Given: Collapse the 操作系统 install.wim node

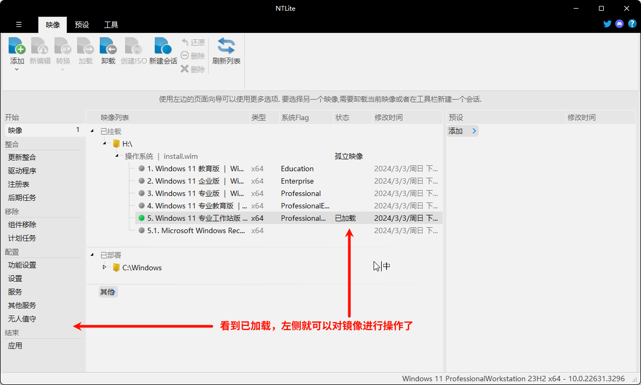Looking at the screenshot, I should pyautogui.click(x=117, y=156).
